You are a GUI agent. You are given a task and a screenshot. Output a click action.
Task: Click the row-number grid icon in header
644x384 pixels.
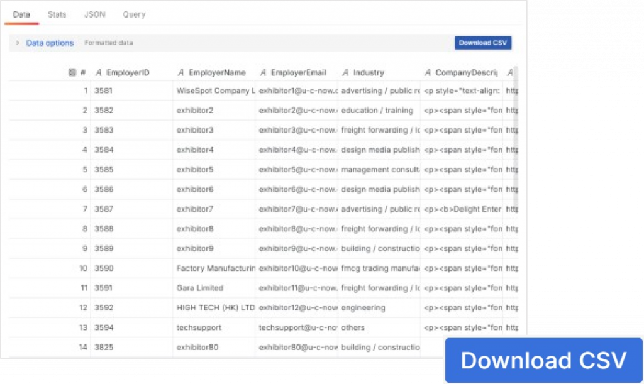[72, 72]
